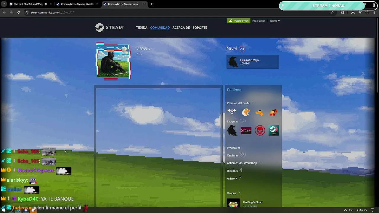
Task: Click TheKingOfClutch group avatar thumbnail
Action: coord(233,203)
